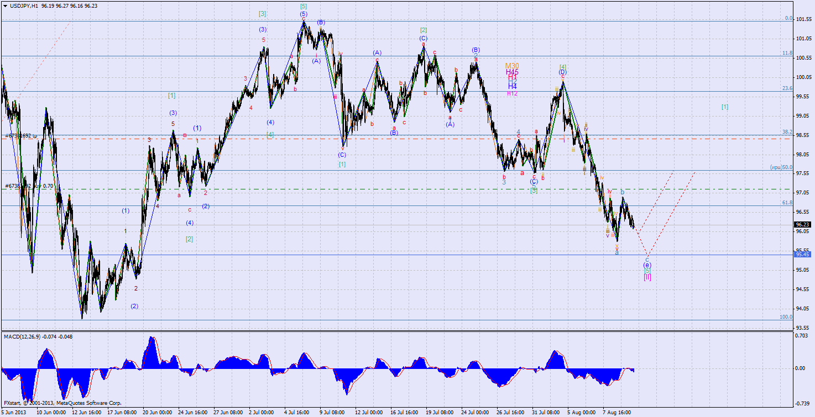Click the 0.0 Fibonacci level label
Viewport: 815px width, 417px height.
click(789, 18)
